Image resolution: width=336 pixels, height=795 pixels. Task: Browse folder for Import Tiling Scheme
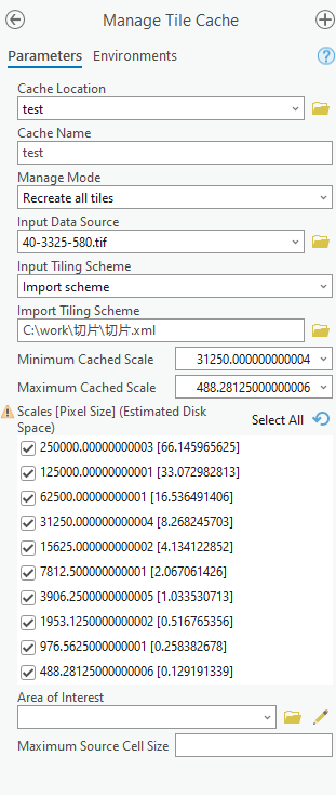point(321,330)
